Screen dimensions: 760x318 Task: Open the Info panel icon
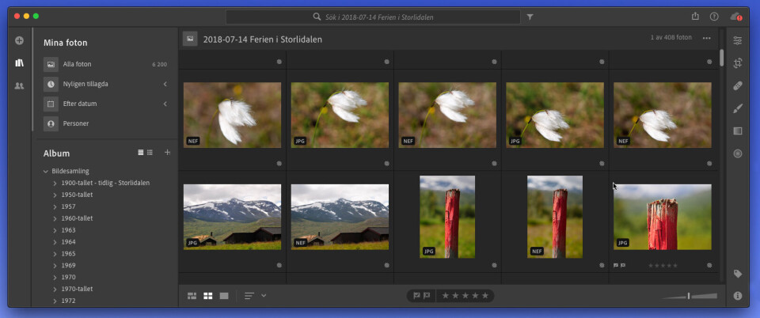pos(738,296)
